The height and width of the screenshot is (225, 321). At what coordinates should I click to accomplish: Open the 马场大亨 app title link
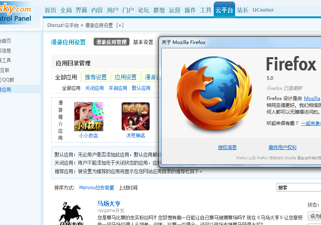click(x=109, y=204)
